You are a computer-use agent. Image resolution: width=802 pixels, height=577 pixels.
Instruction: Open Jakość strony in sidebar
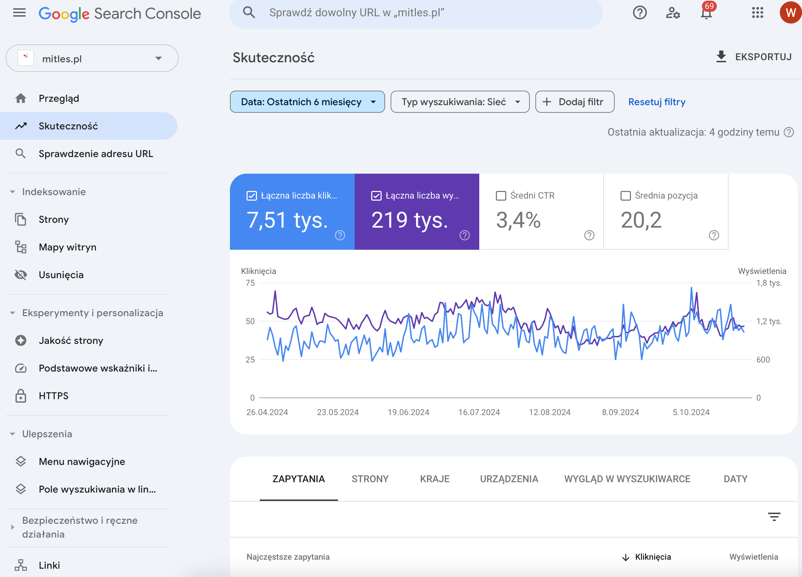tap(88, 341)
